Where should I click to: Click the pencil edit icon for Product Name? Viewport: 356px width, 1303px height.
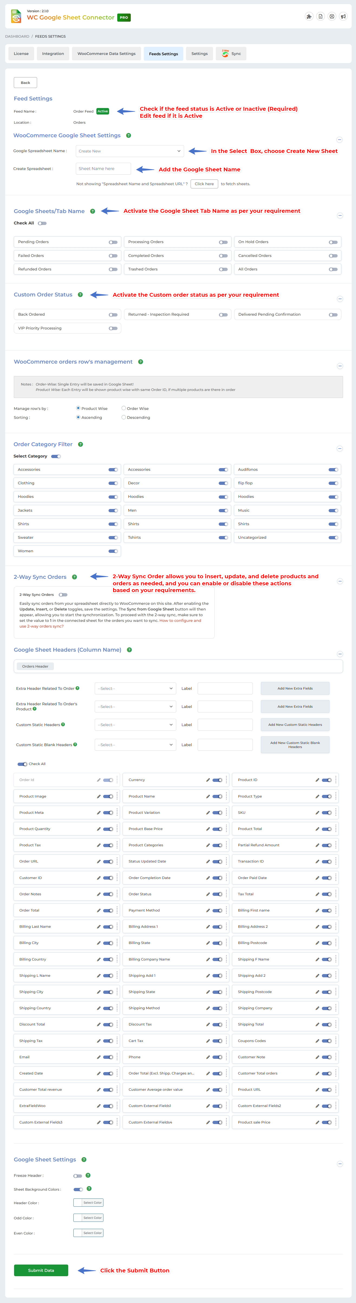[x=208, y=796]
